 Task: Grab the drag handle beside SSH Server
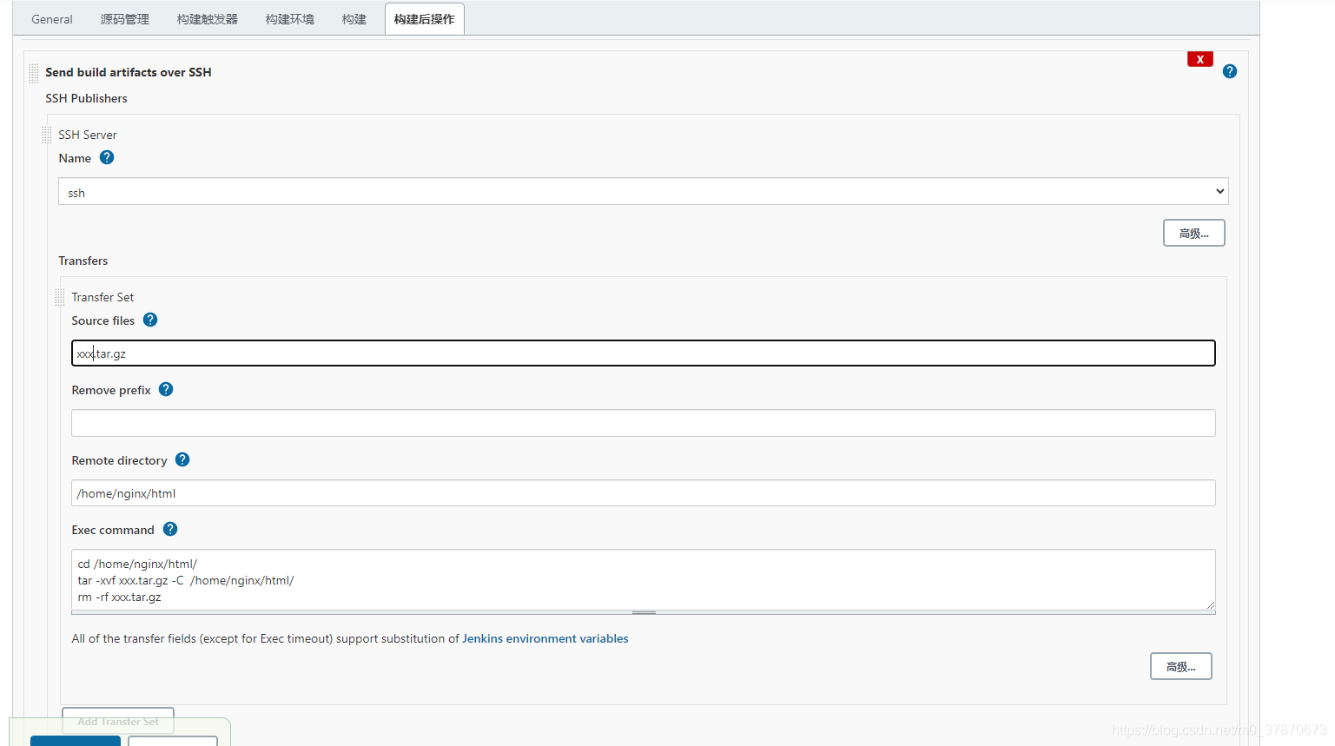pos(47,135)
